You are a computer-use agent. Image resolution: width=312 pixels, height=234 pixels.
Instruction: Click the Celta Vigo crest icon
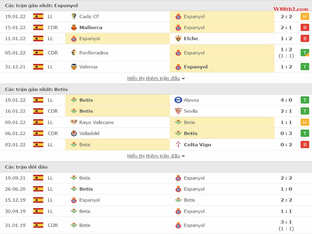178,144
